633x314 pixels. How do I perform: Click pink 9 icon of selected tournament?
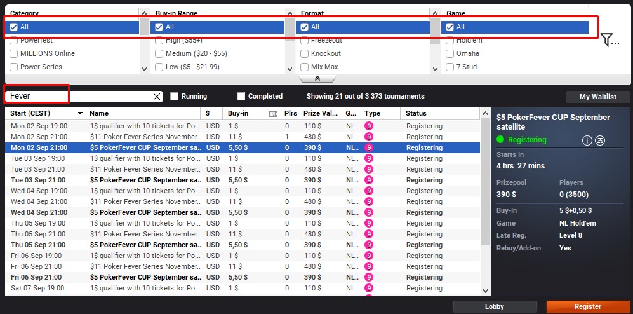click(369, 147)
